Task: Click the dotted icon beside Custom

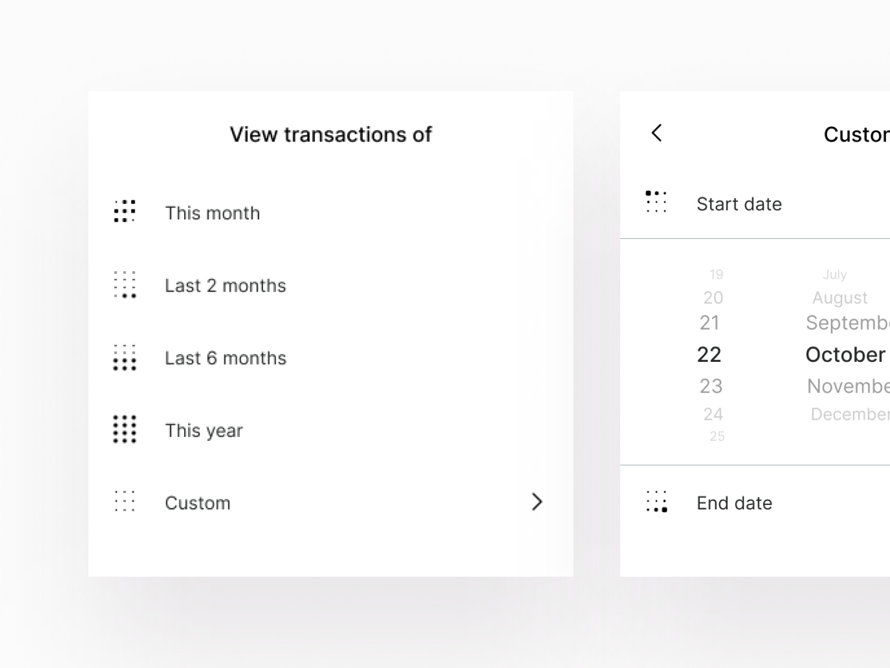Action: [x=125, y=502]
